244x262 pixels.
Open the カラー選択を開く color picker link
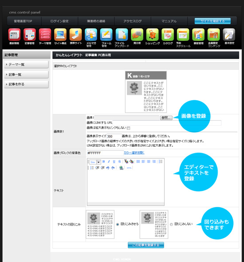click(134, 153)
